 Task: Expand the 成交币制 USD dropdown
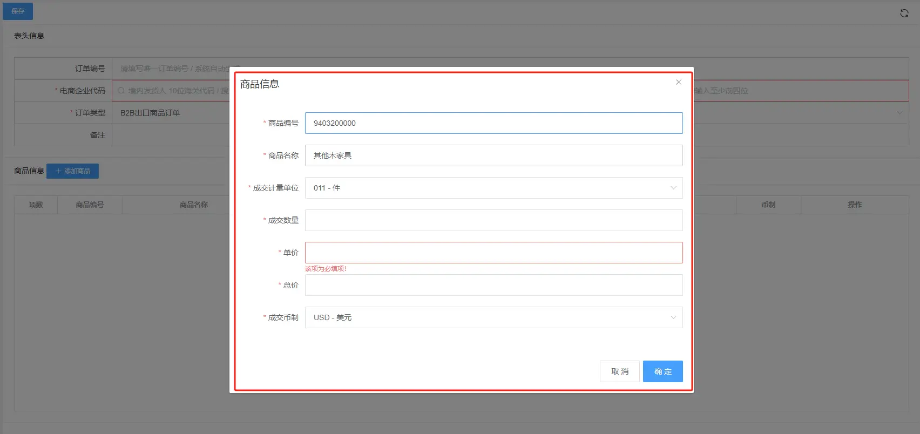(x=493, y=317)
